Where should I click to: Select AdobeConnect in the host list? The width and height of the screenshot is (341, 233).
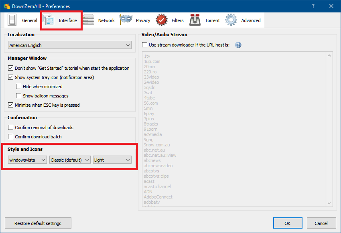[158, 197]
